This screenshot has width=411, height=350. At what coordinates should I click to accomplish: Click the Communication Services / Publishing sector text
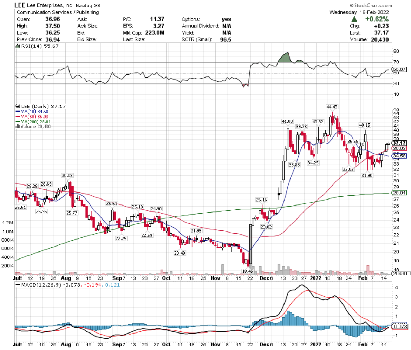tap(58, 12)
